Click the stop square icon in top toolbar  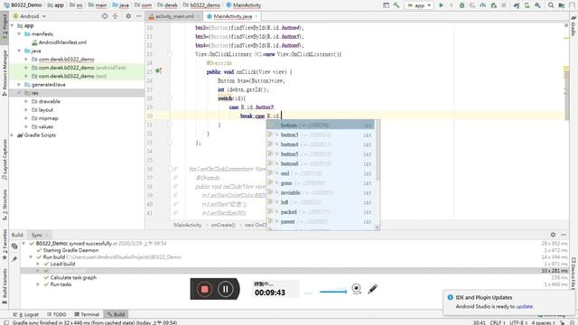[x=504, y=5]
